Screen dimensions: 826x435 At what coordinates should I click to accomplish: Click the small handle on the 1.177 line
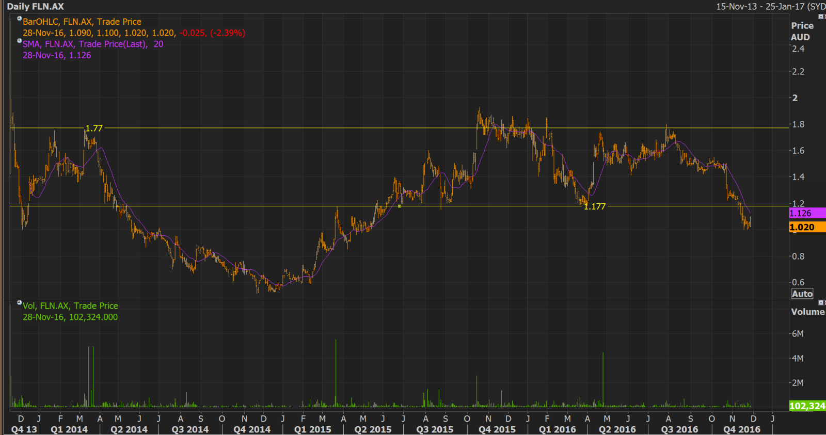pos(400,206)
